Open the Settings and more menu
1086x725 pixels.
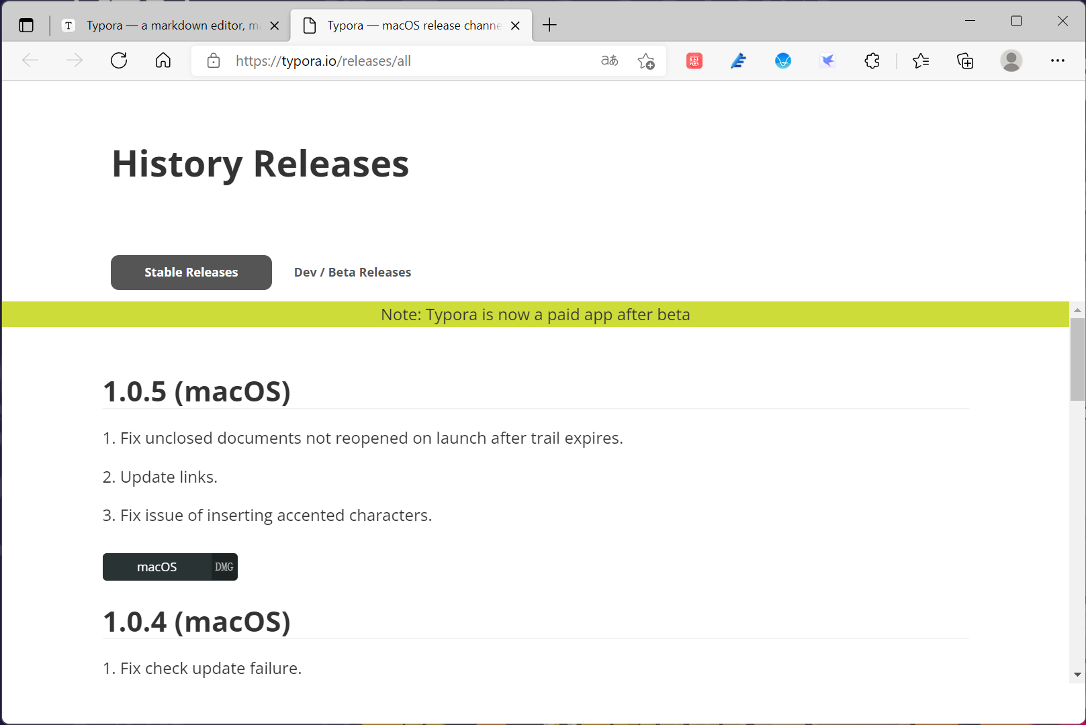(1057, 60)
